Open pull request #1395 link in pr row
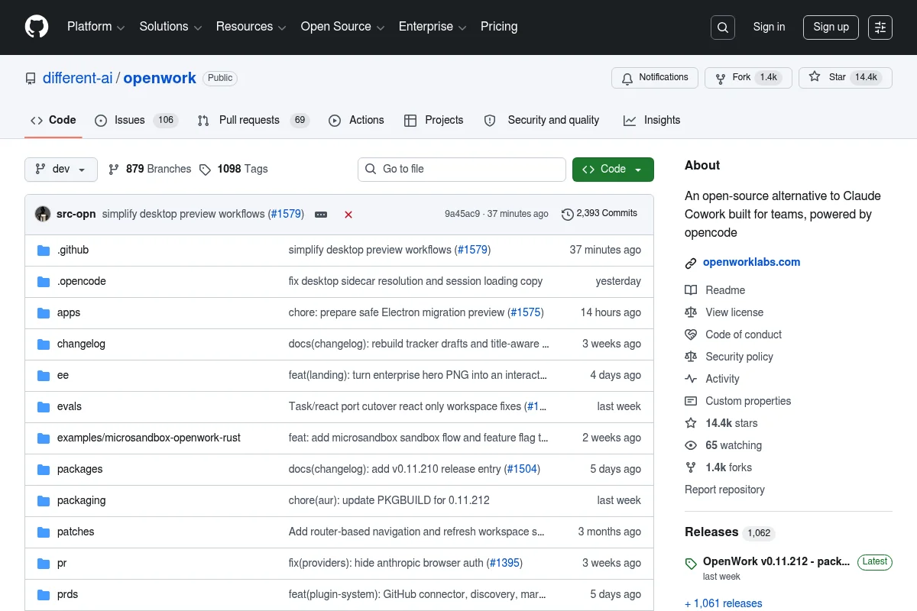917x611 pixels. click(504, 563)
